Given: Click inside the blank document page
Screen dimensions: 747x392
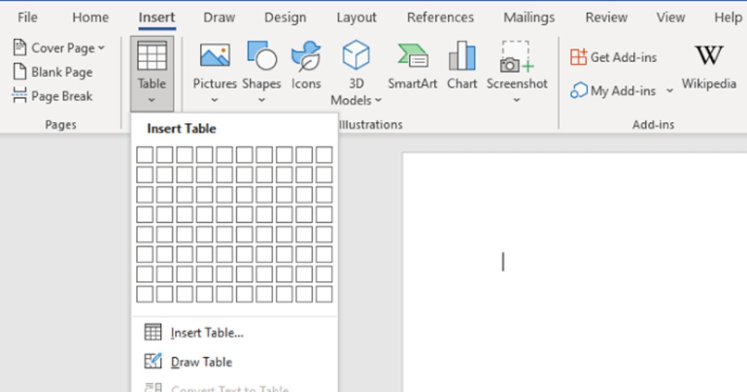Looking at the screenshot, I should (575, 272).
